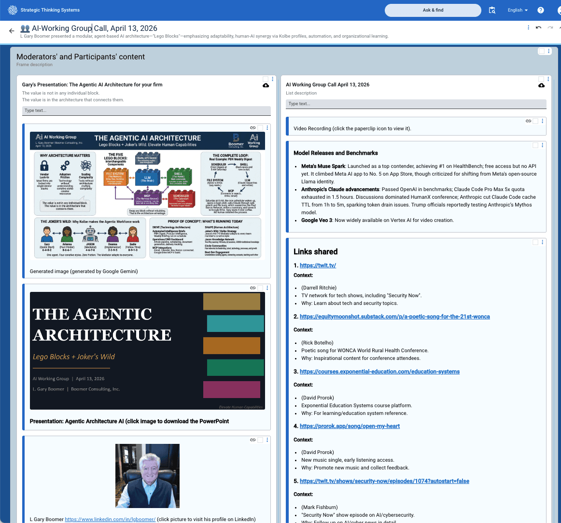Screen dimensions: 561x523
Task: Open three-dot menu on Agentic Architecture presentation card
Action: tap(267, 288)
